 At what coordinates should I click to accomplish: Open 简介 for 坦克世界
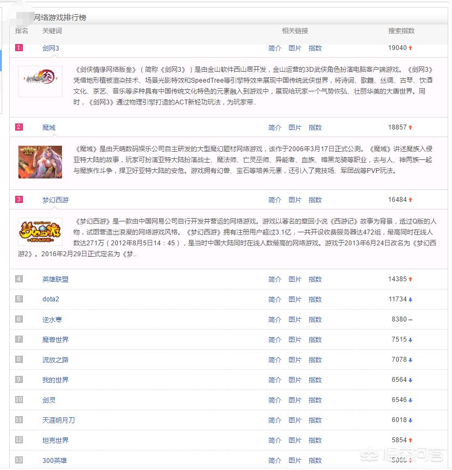(275, 440)
